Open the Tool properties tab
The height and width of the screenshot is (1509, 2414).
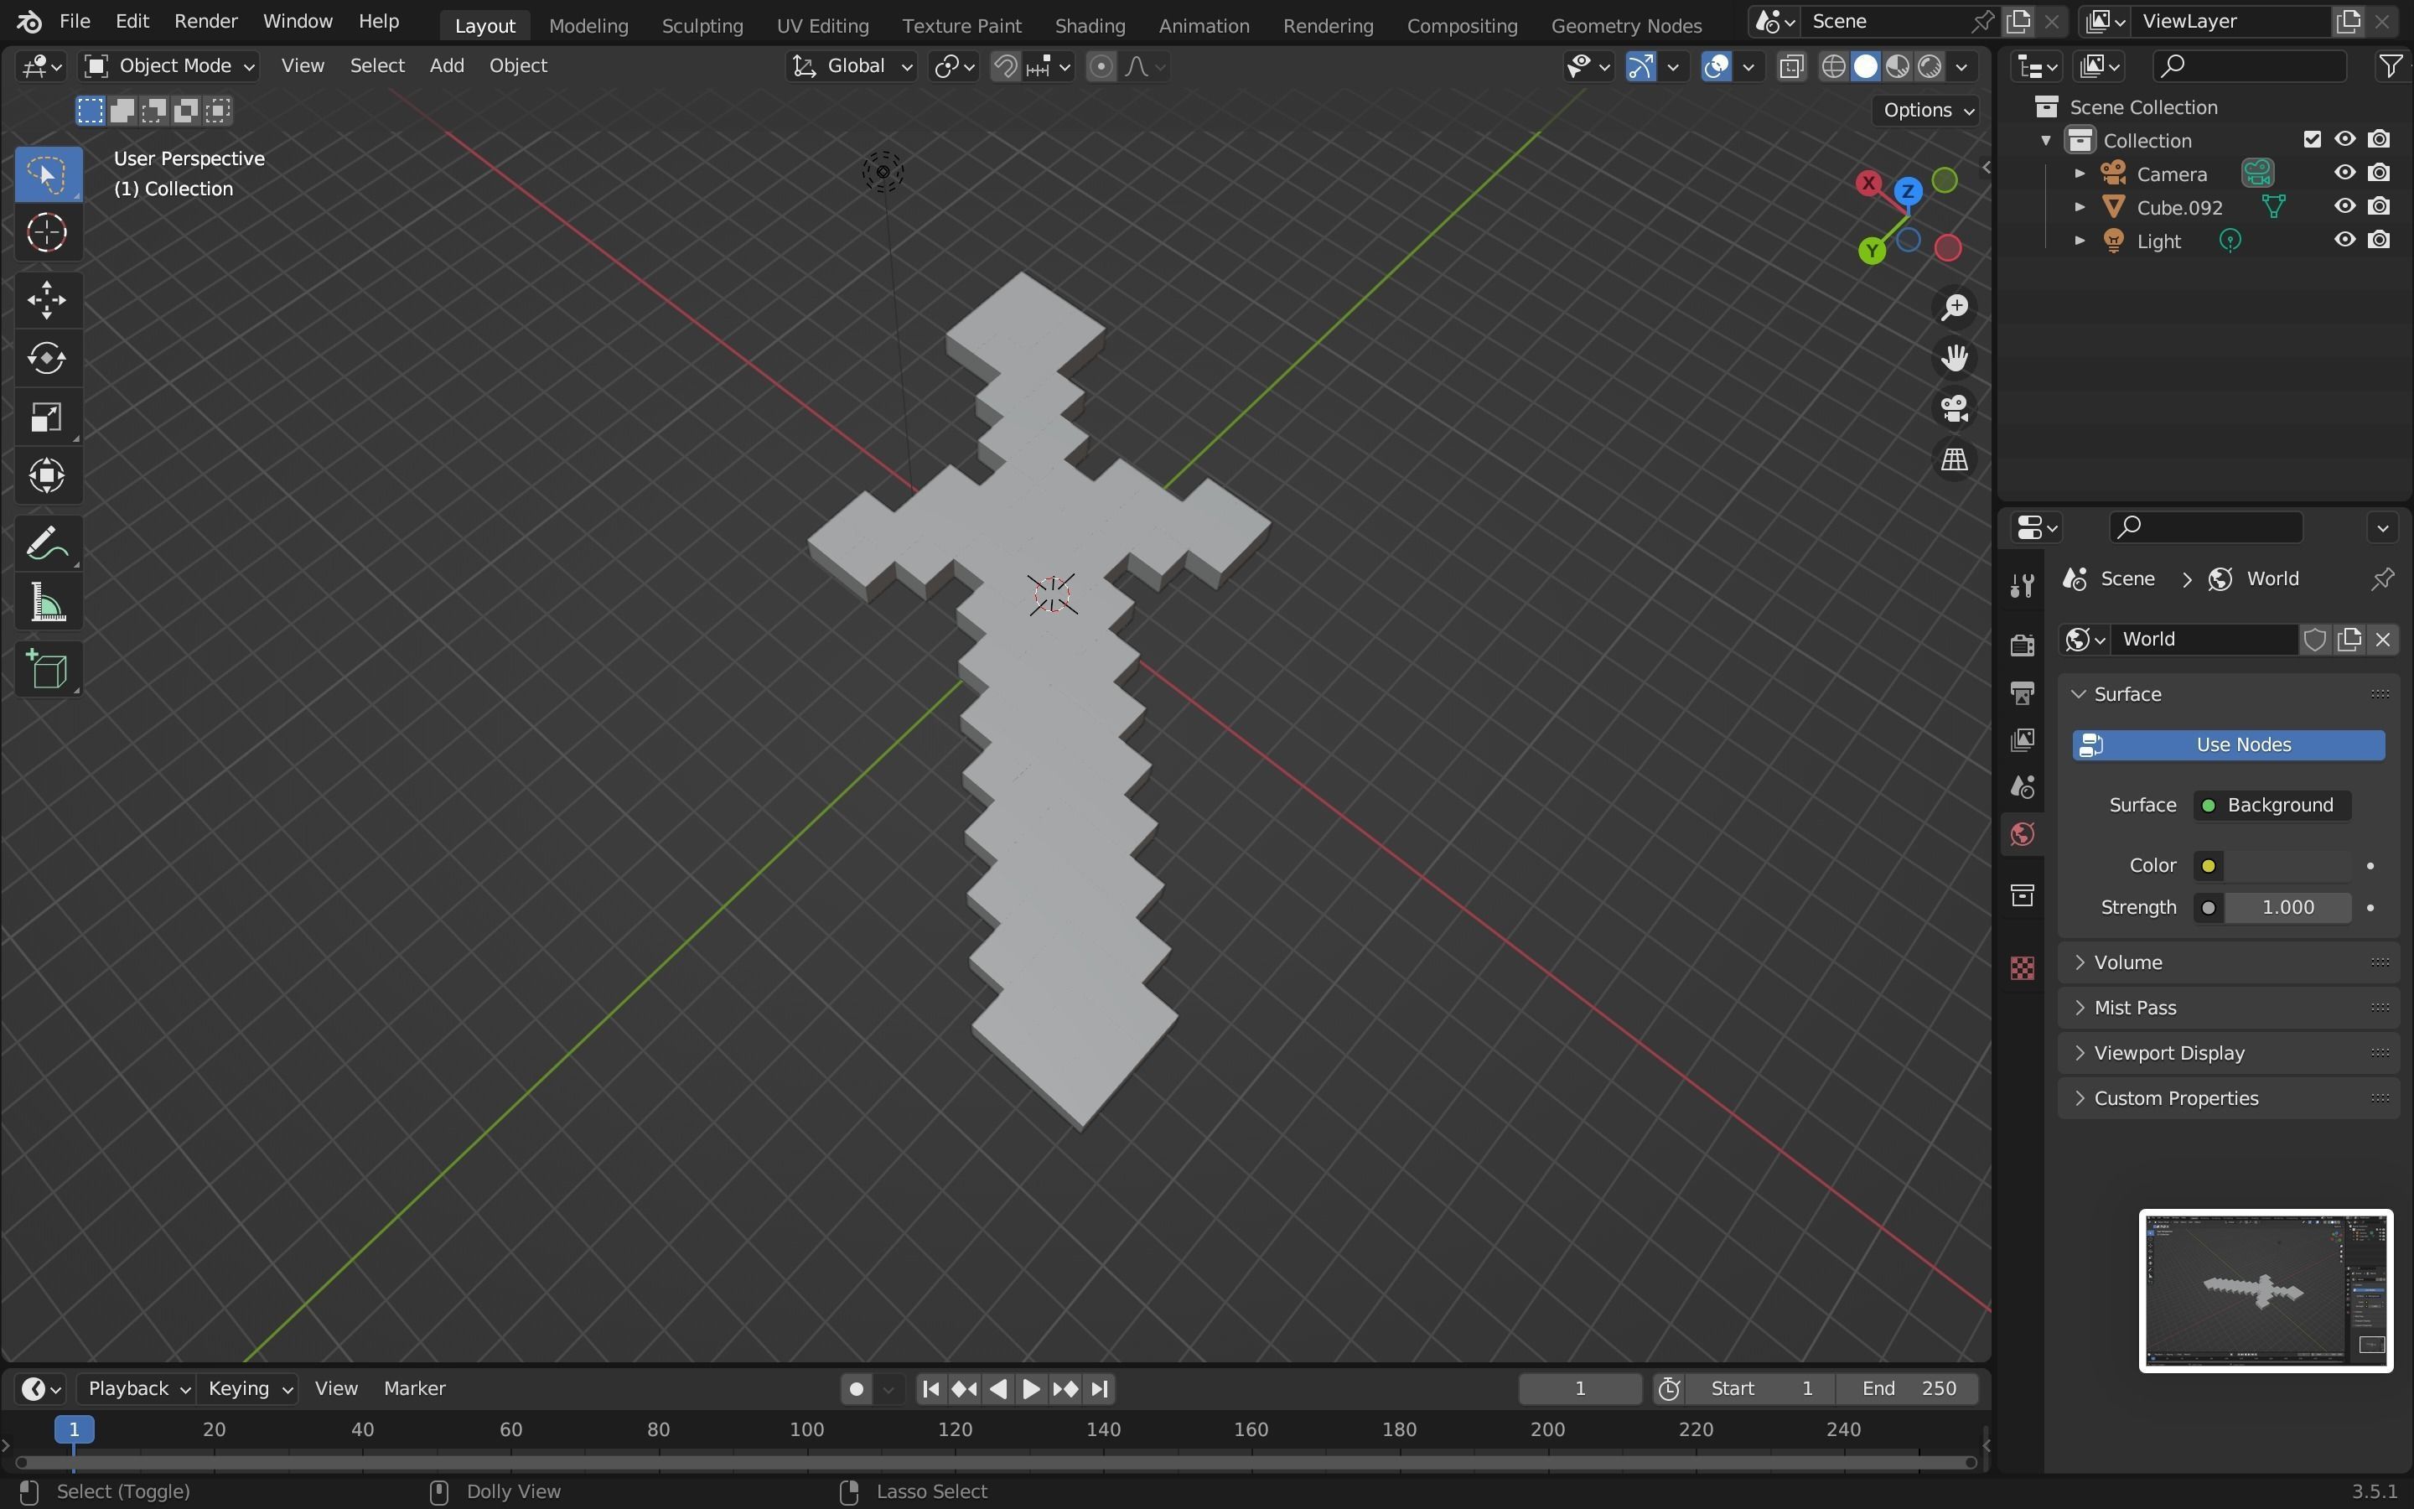pyautogui.click(x=2022, y=586)
